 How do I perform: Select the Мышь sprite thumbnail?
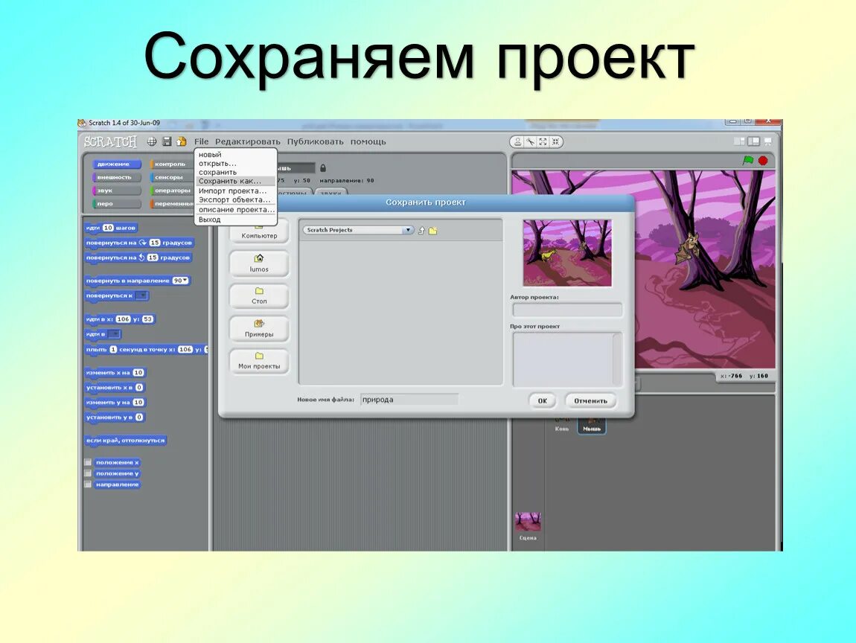pos(592,425)
